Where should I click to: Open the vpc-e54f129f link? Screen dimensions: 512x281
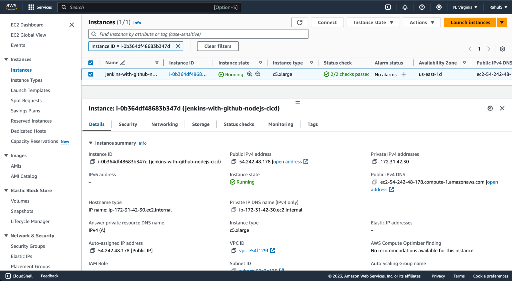(x=254, y=251)
